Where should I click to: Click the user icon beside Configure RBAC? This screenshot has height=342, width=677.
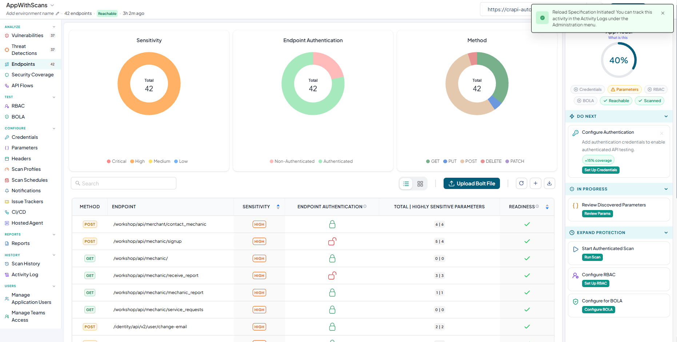[x=576, y=275]
